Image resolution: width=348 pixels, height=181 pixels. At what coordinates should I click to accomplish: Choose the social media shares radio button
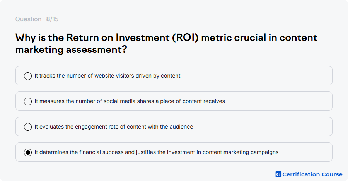28,101
